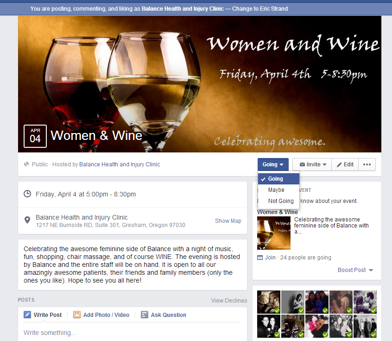The image size is (392, 341).
Task: Click the Women & Wine post thumbnail
Action: (x=274, y=233)
